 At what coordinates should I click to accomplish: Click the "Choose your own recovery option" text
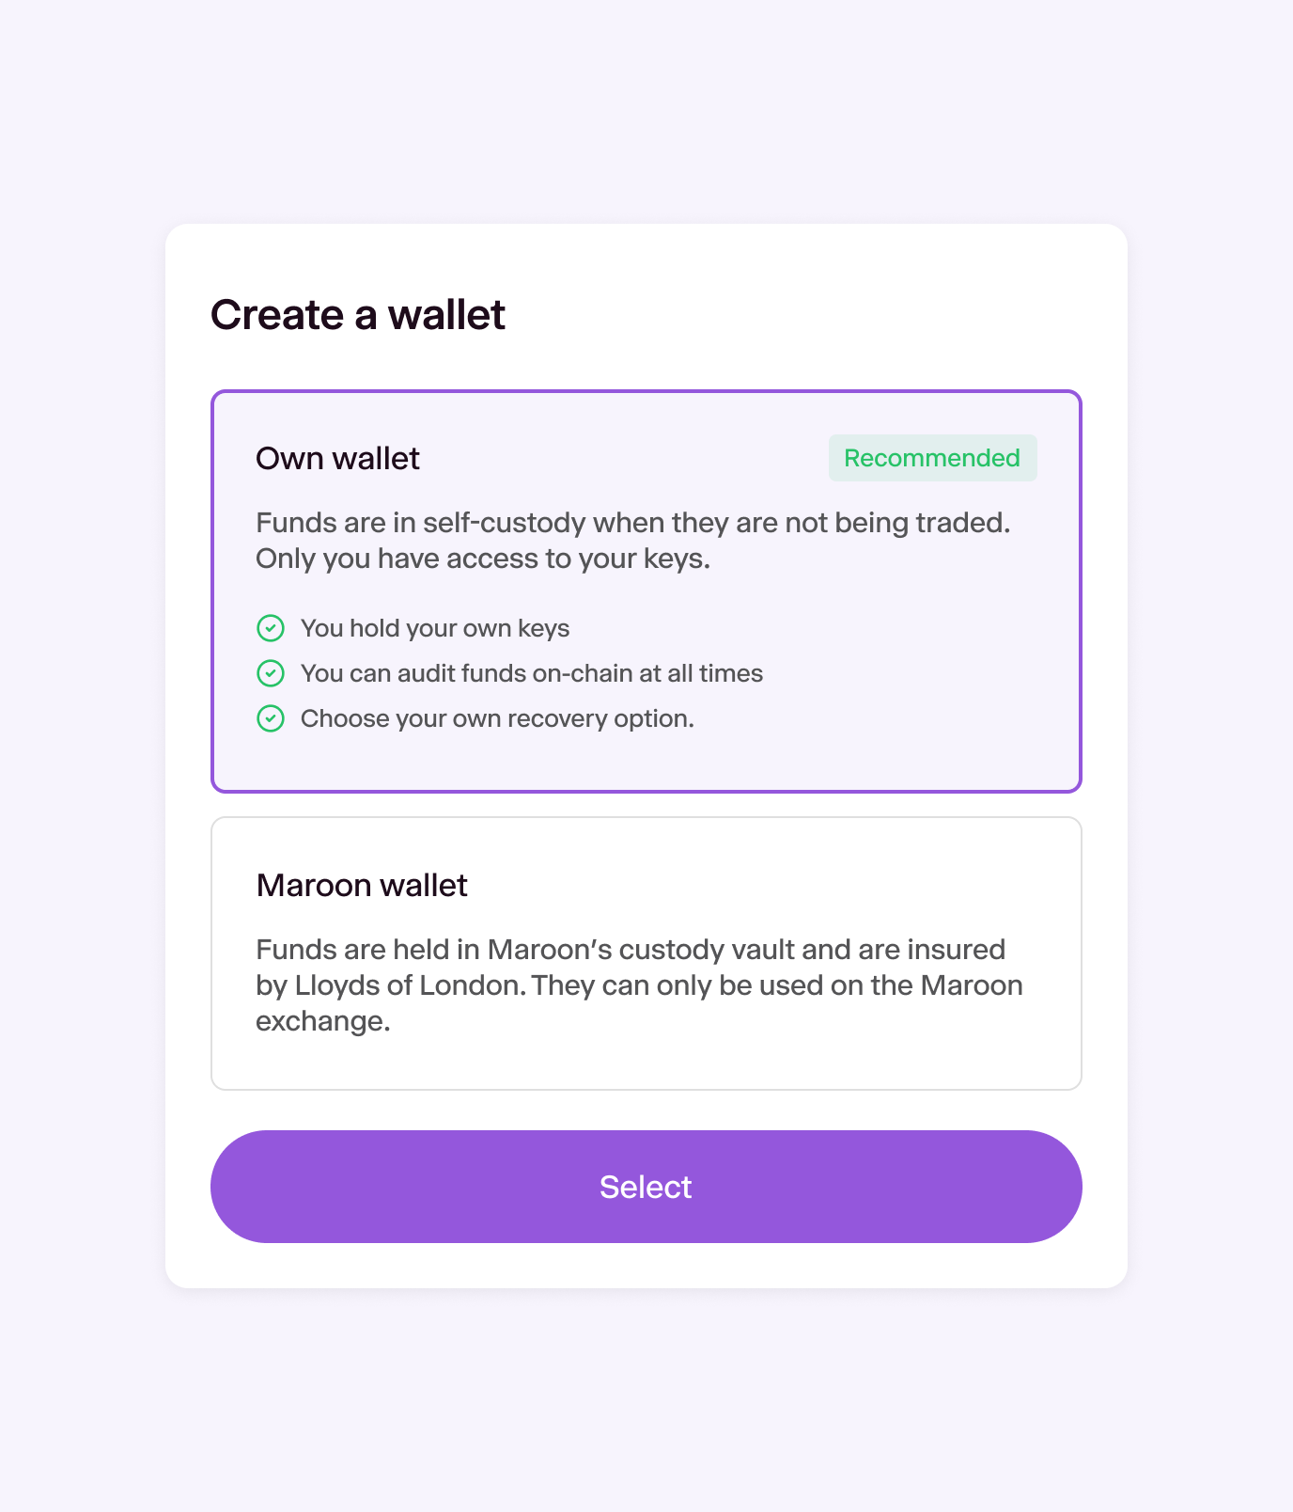click(x=497, y=718)
